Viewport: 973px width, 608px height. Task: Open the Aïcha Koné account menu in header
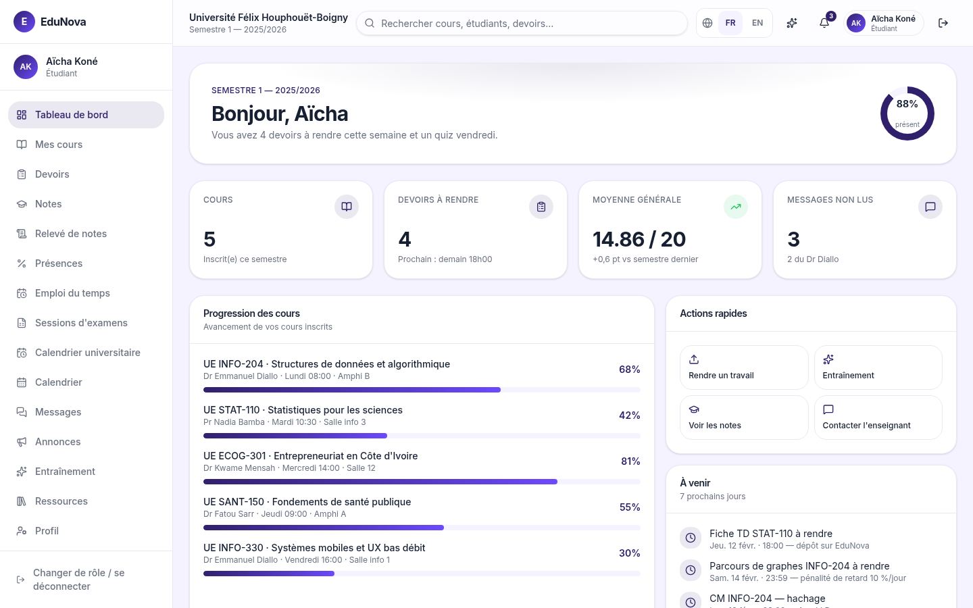tap(883, 23)
